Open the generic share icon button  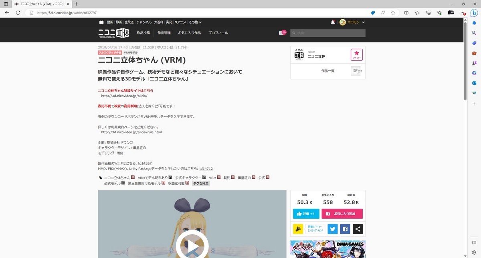tap(358, 229)
